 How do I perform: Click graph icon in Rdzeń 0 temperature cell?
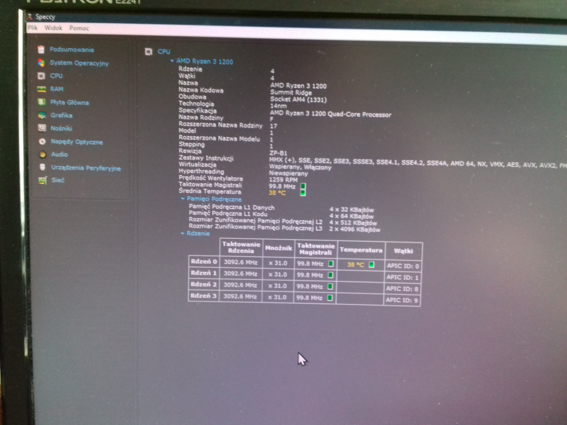coord(371,265)
